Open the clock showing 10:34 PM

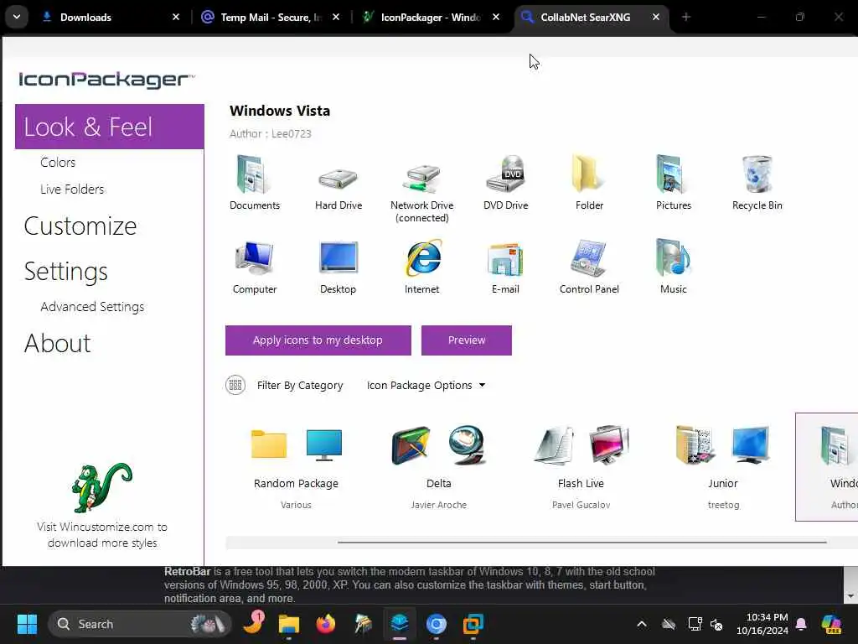coord(762,624)
